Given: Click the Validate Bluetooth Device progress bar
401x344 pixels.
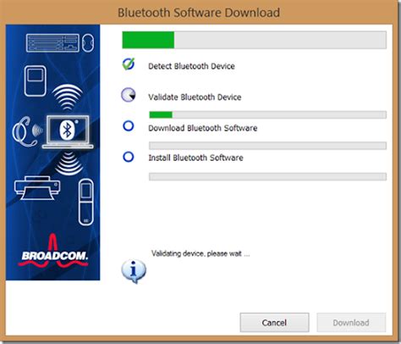Looking at the screenshot, I should point(267,114).
